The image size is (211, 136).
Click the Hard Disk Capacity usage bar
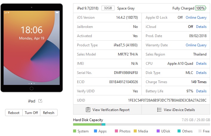click(x=141, y=124)
